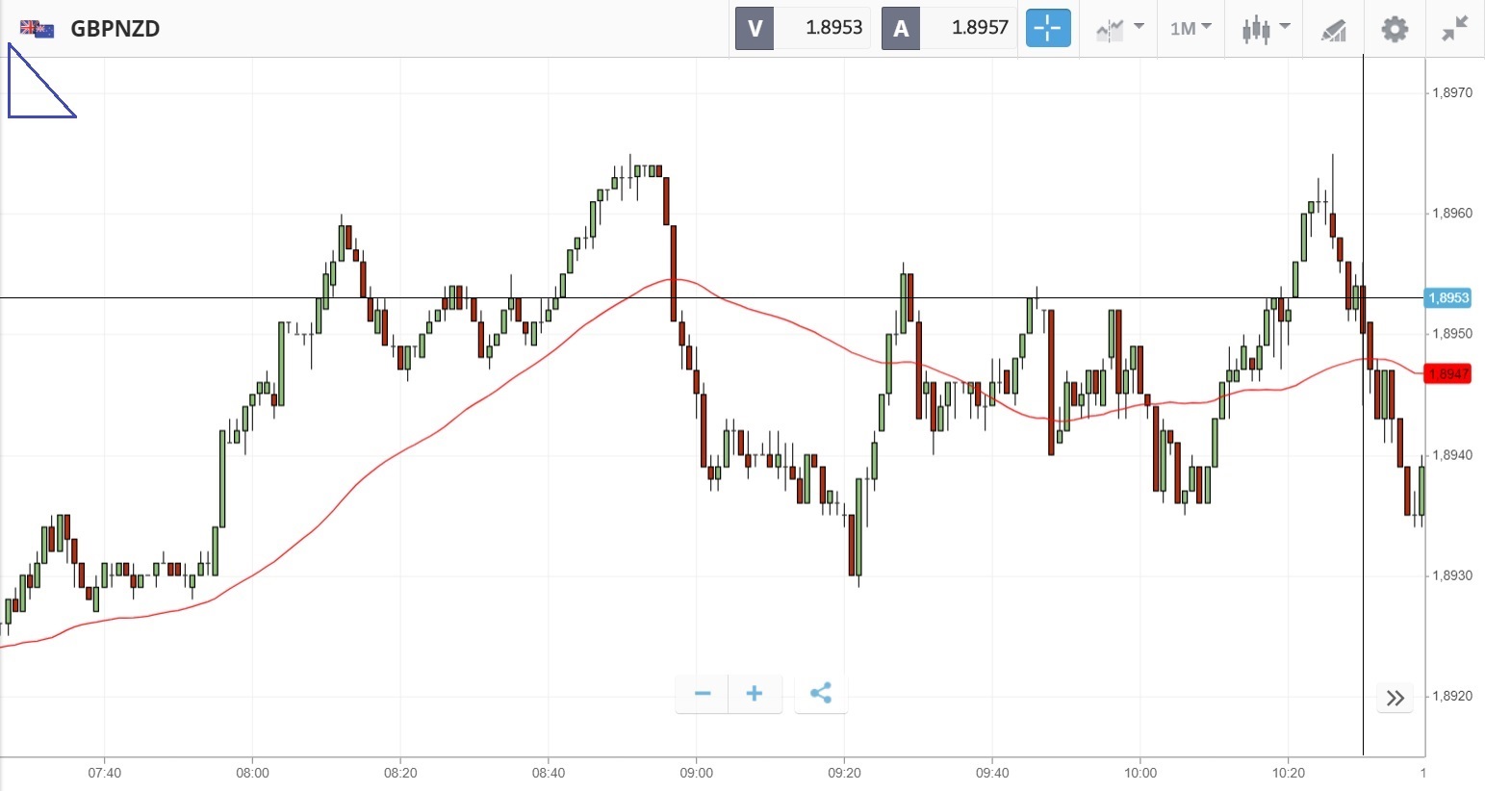Collapse chart from fullscreen view
This screenshot has width=1485, height=791.
coord(1455,29)
